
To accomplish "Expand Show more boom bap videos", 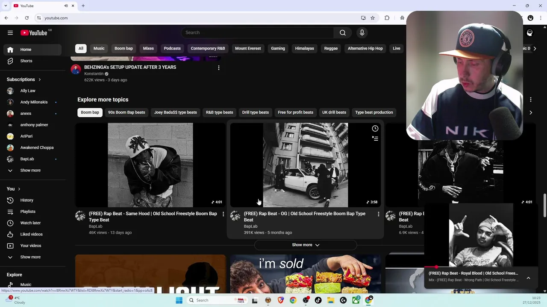I will (x=306, y=245).
